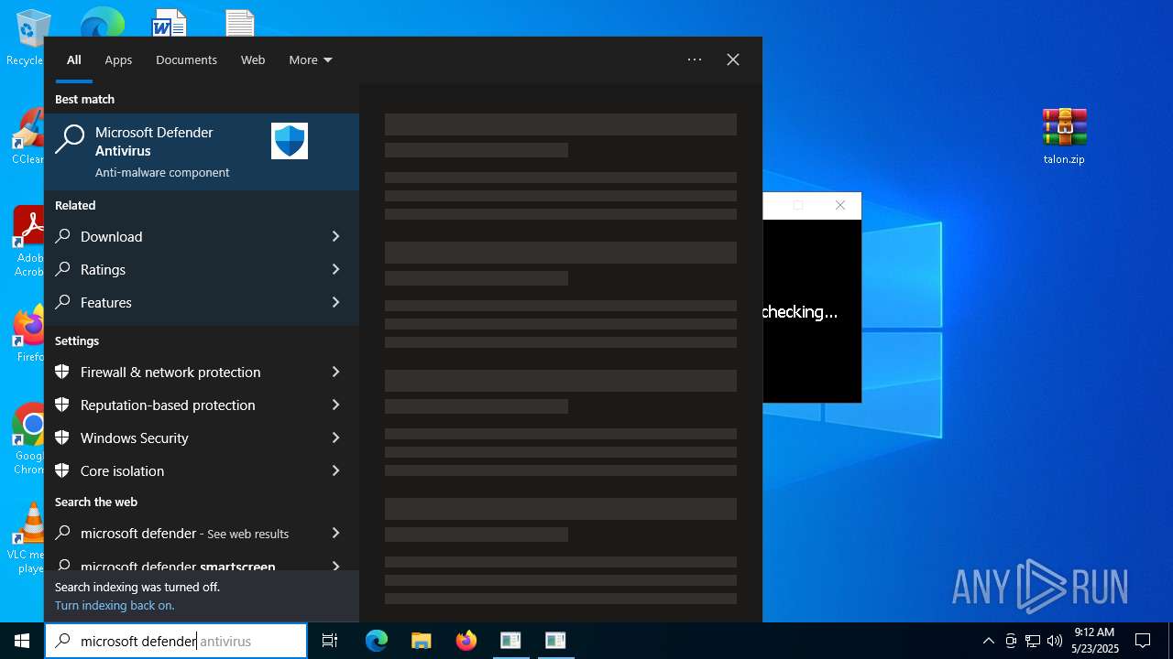This screenshot has height=659, width=1173.
Task: Open Reputation-based protection setting
Action: (189, 405)
